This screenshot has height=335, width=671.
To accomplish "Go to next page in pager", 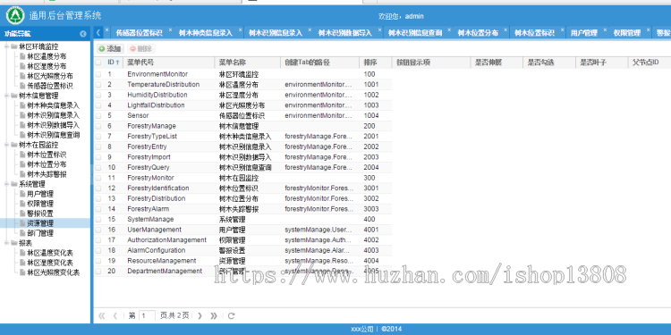I will tap(200, 315).
